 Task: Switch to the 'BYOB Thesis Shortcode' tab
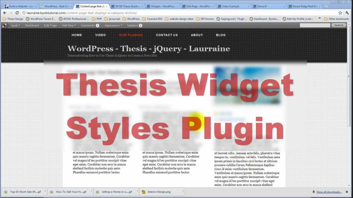pyautogui.click(x=127, y=6)
